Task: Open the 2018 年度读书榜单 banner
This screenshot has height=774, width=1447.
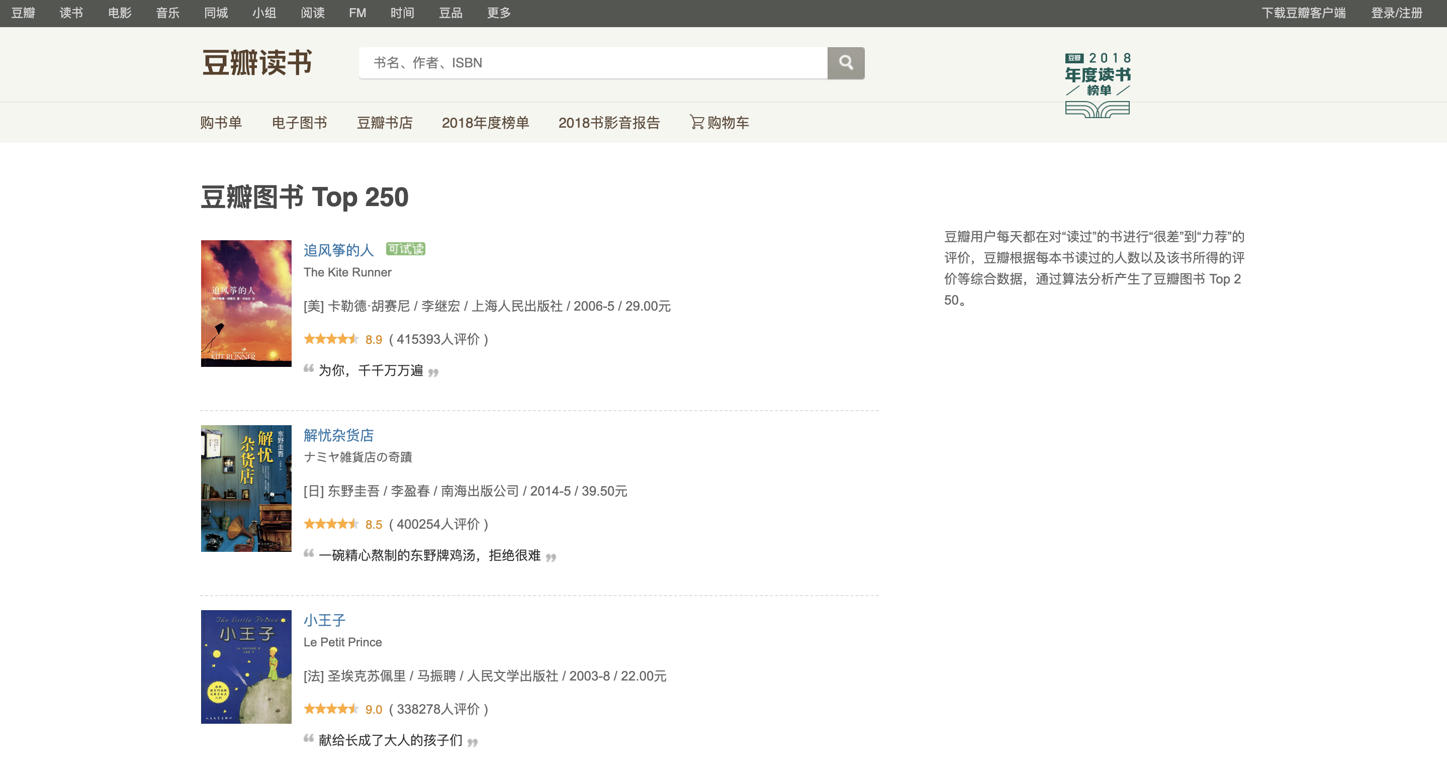Action: point(1097,84)
